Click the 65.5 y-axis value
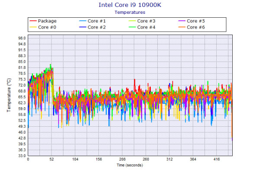The image size is (260, 173). 22,97
